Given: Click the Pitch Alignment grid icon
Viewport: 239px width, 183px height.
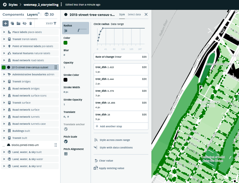Looking at the screenshot, I should click(66, 154).
